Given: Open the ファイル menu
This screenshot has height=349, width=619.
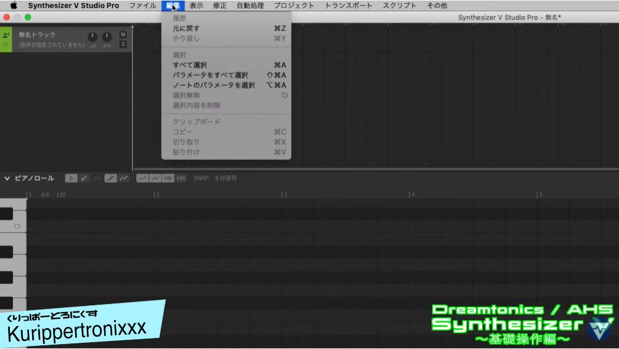Looking at the screenshot, I should (143, 6).
